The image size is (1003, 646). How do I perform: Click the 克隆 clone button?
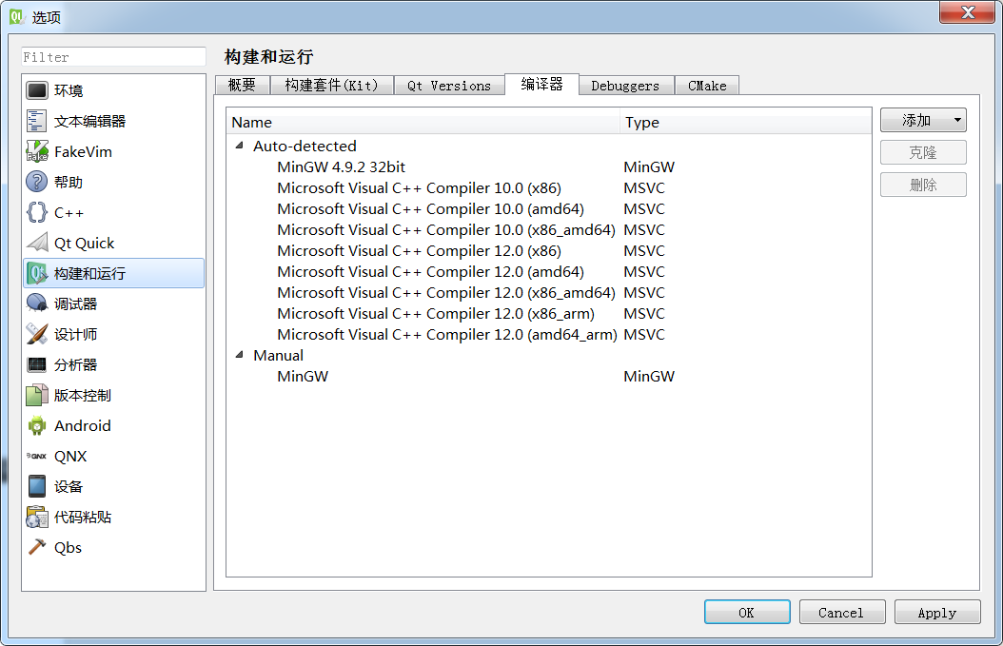(923, 152)
